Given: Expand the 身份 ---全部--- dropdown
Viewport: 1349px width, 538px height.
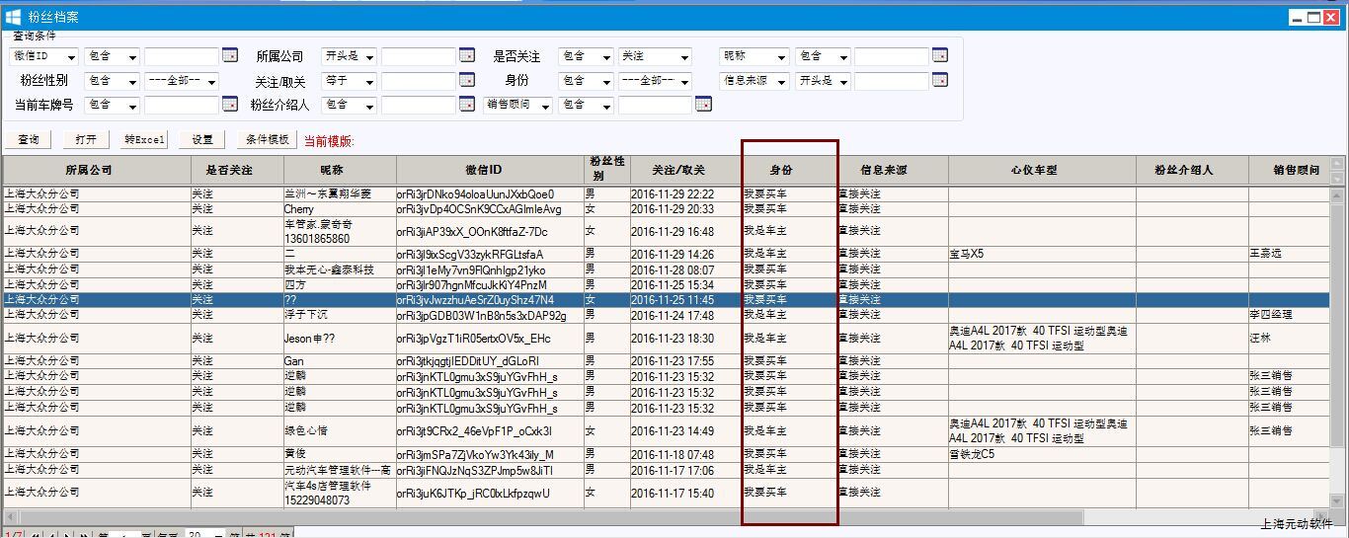Looking at the screenshot, I should pyautogui.click(x=654, y=81).
